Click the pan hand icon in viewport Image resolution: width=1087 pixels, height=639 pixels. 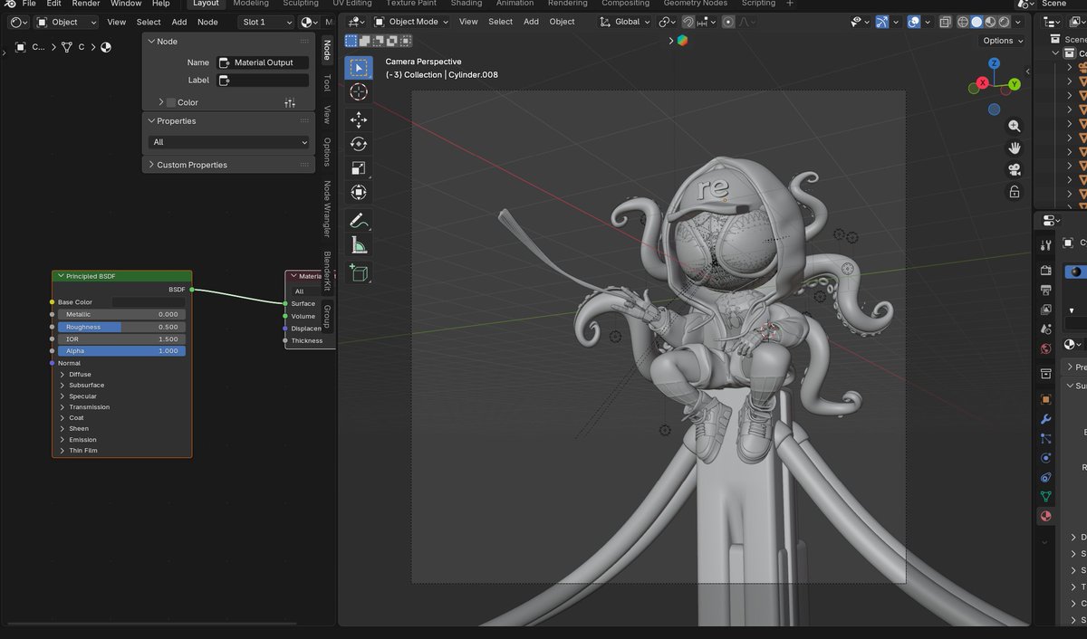(1015, 148)
